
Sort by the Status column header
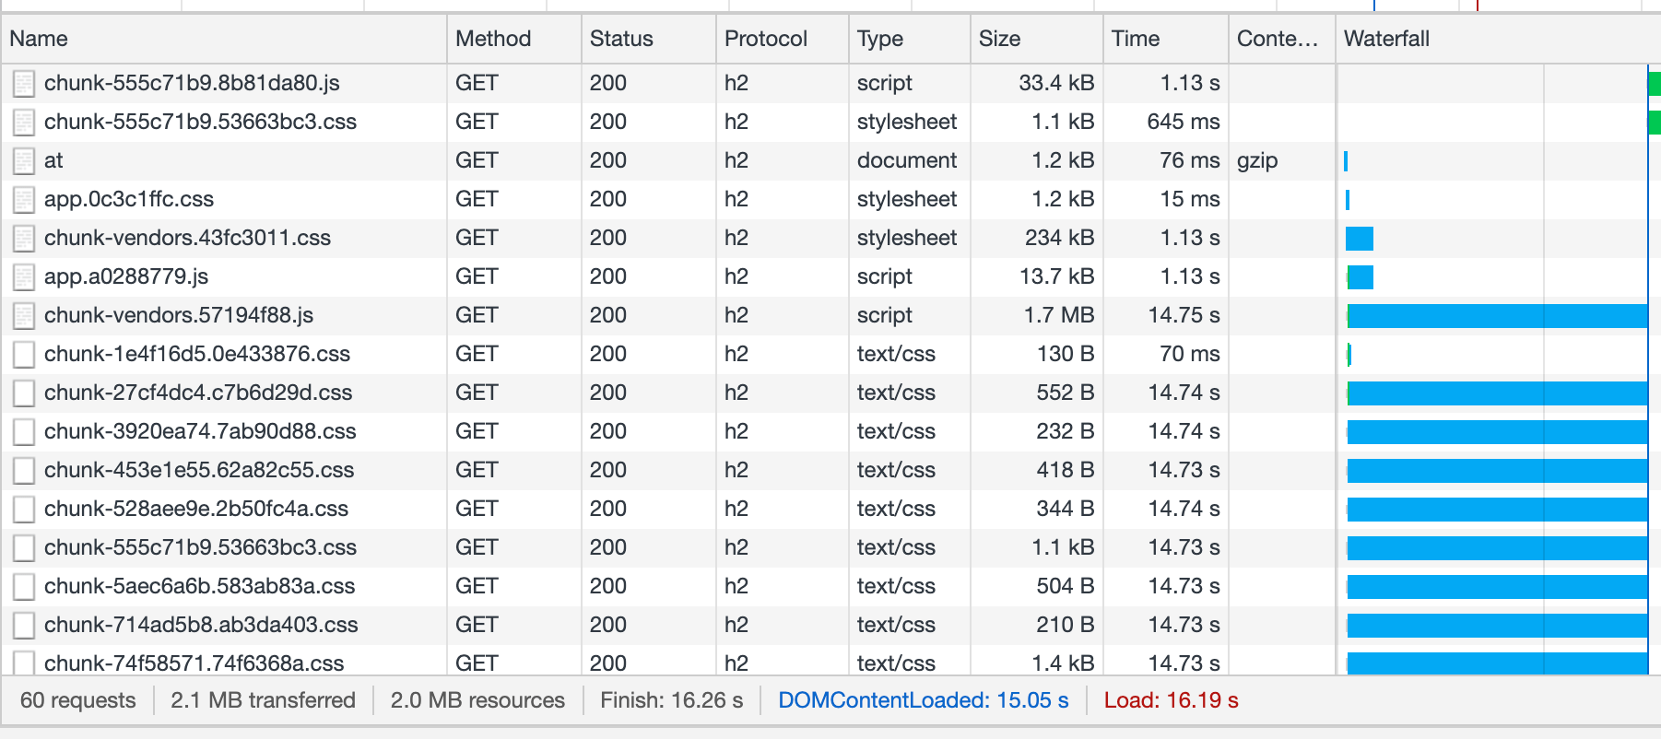click(x=649, y=39)
